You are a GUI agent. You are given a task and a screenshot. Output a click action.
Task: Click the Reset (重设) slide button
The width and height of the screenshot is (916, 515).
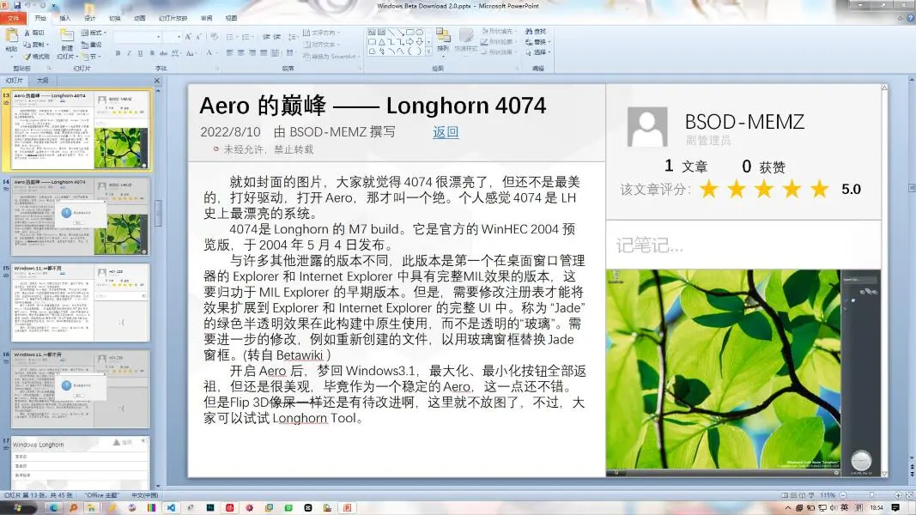coord(92,45)
